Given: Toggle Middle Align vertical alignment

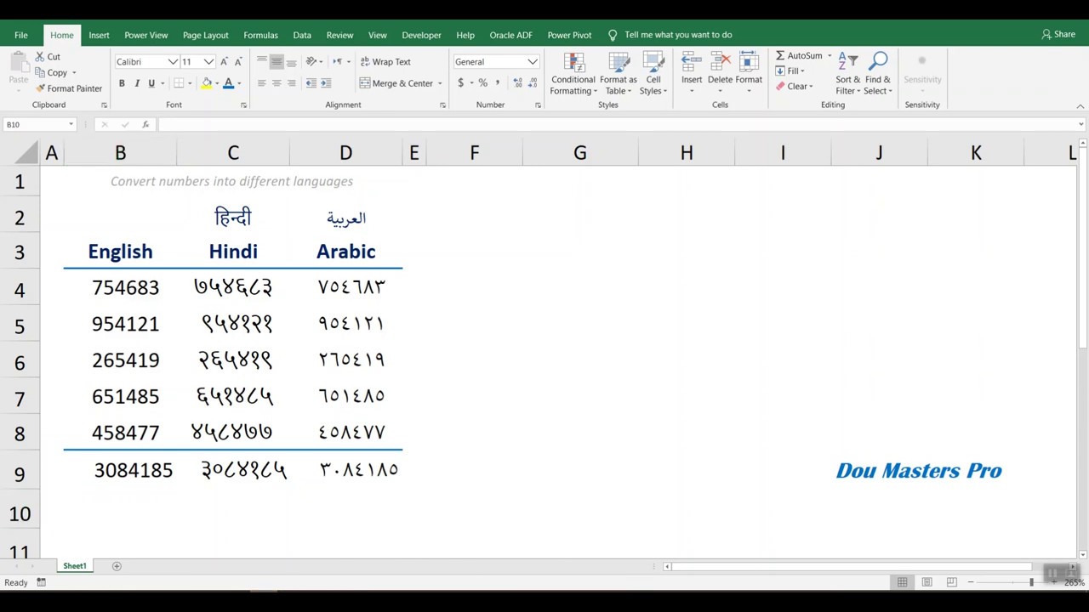Looking at the screenshot, I should (x=277, y=62).
